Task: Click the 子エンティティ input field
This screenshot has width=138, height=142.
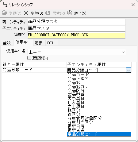Action: pyautogui.click(x=76, y=28)
